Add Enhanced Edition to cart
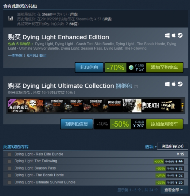The height and width of the screenshot is (196, 190). (164, 67)
